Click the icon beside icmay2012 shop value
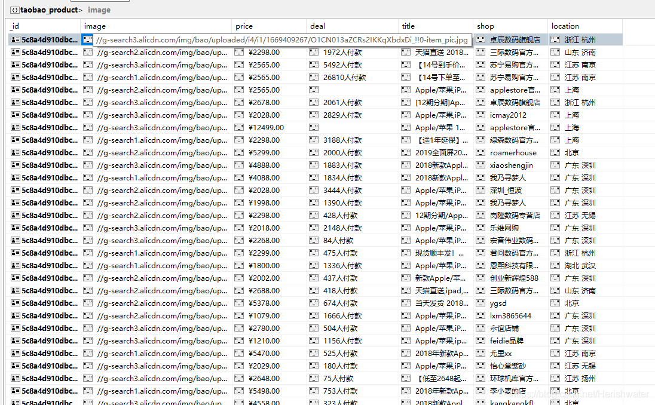The image size is (655, 405). [x=480, y=115]
